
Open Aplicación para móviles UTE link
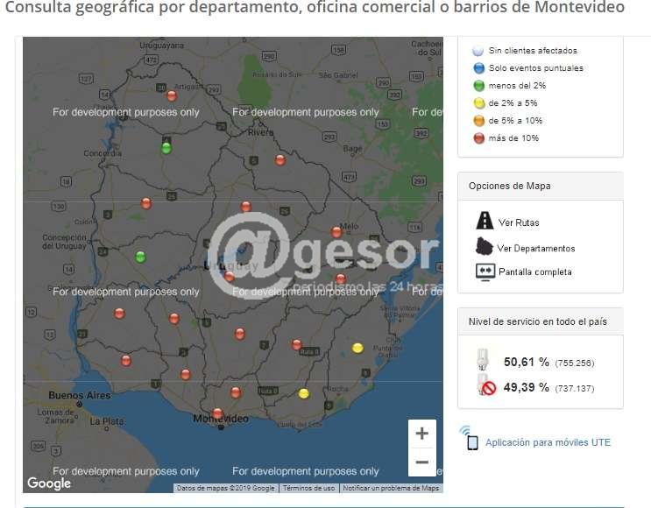(548, 442)
